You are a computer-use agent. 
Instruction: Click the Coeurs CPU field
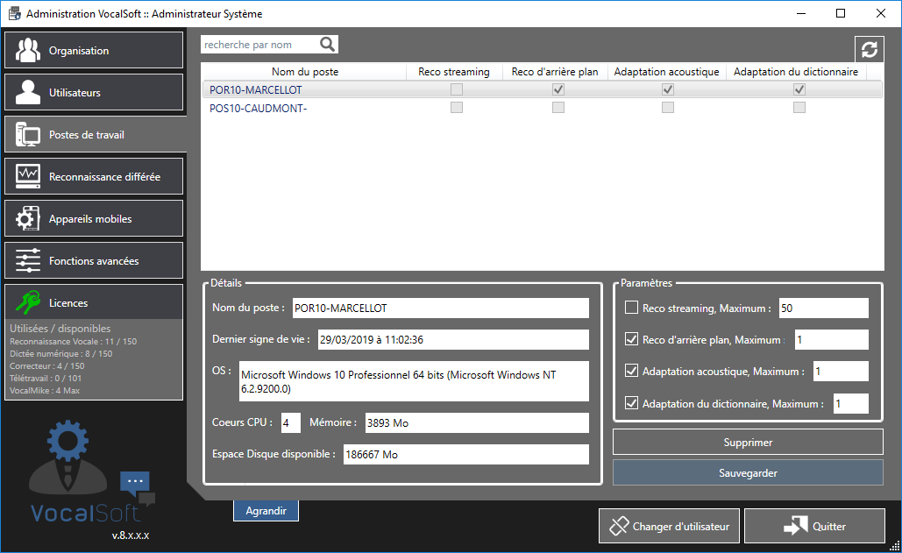(291, 422)
